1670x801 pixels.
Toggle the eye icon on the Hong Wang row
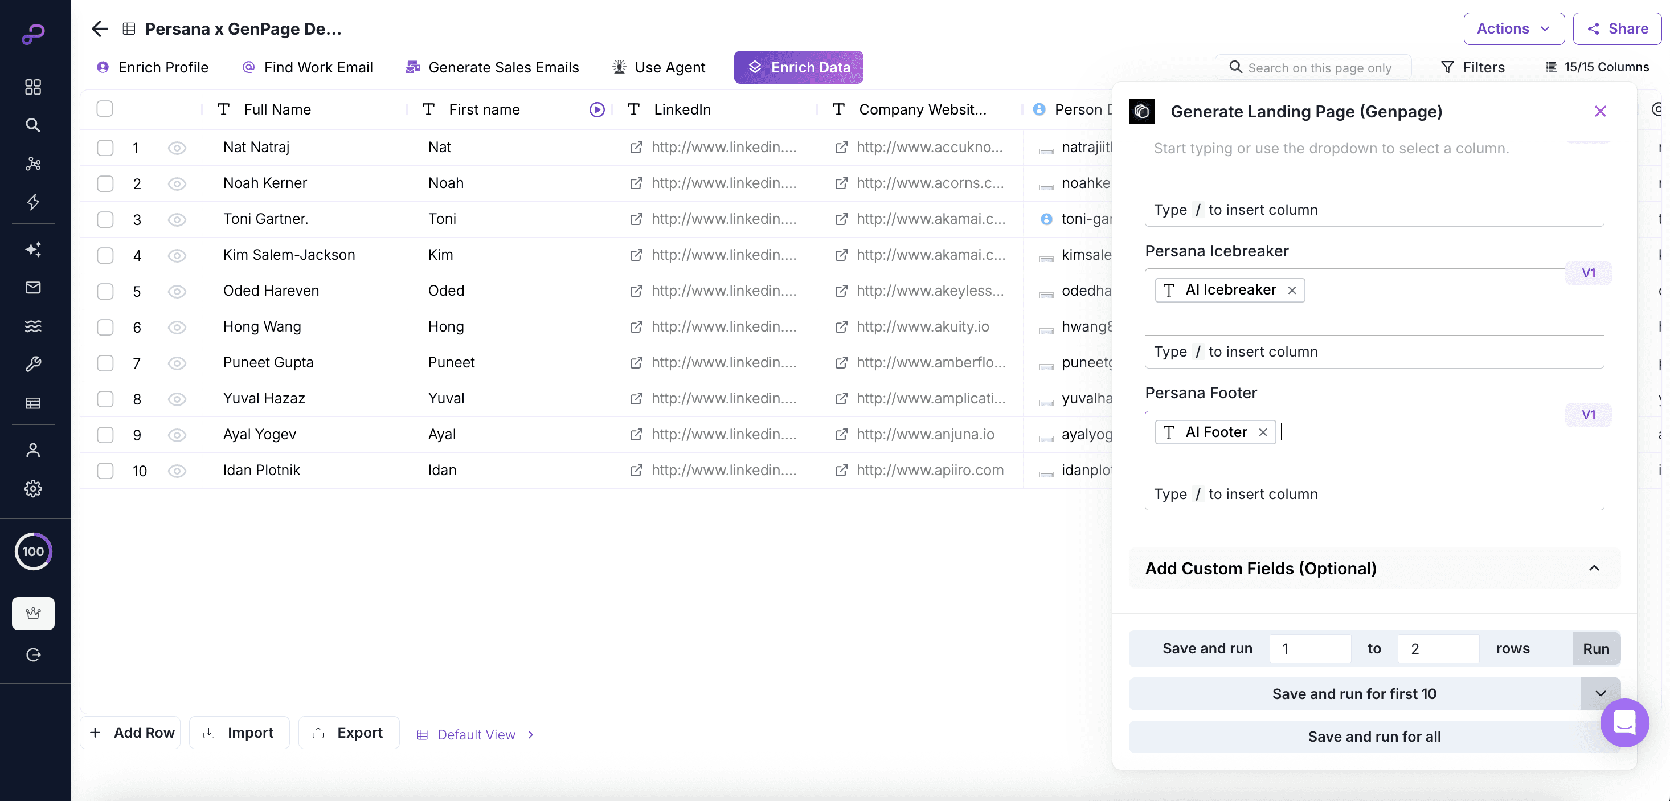click(177, 327)
